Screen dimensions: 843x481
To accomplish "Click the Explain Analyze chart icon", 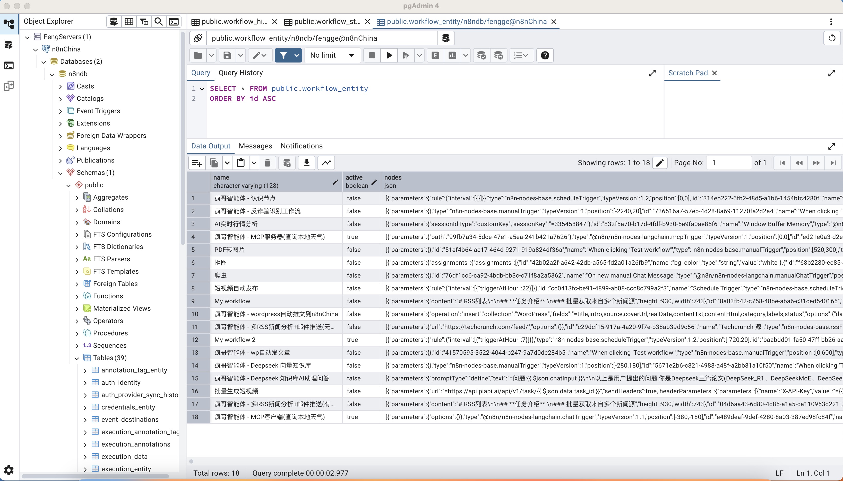I will click(x=452, y=55).
